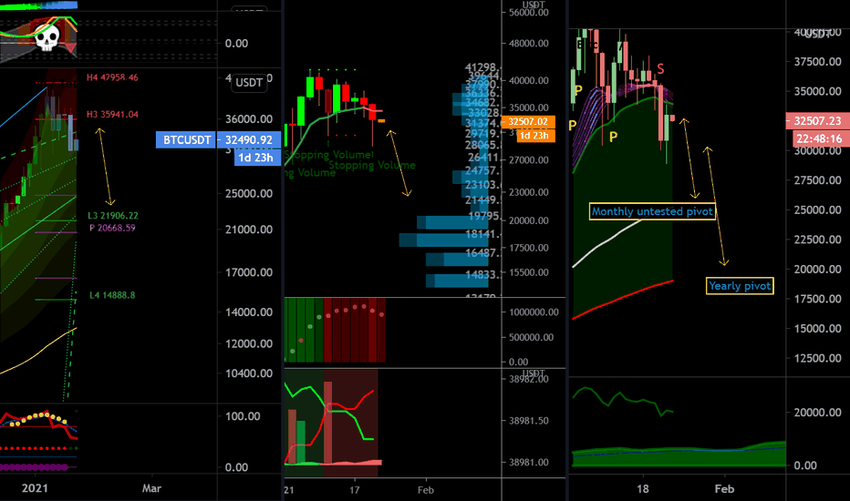Click the orange 1d 23h countdown label
The image size is (850, 501).
tap(535, 136)
